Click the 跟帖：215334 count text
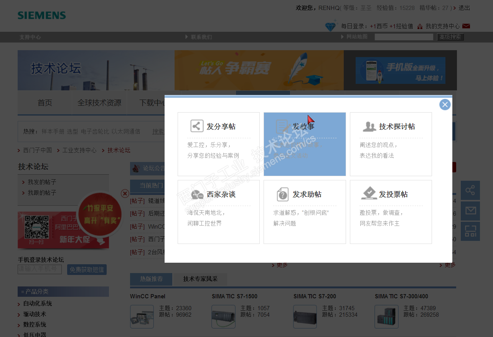 coord(340,315)
